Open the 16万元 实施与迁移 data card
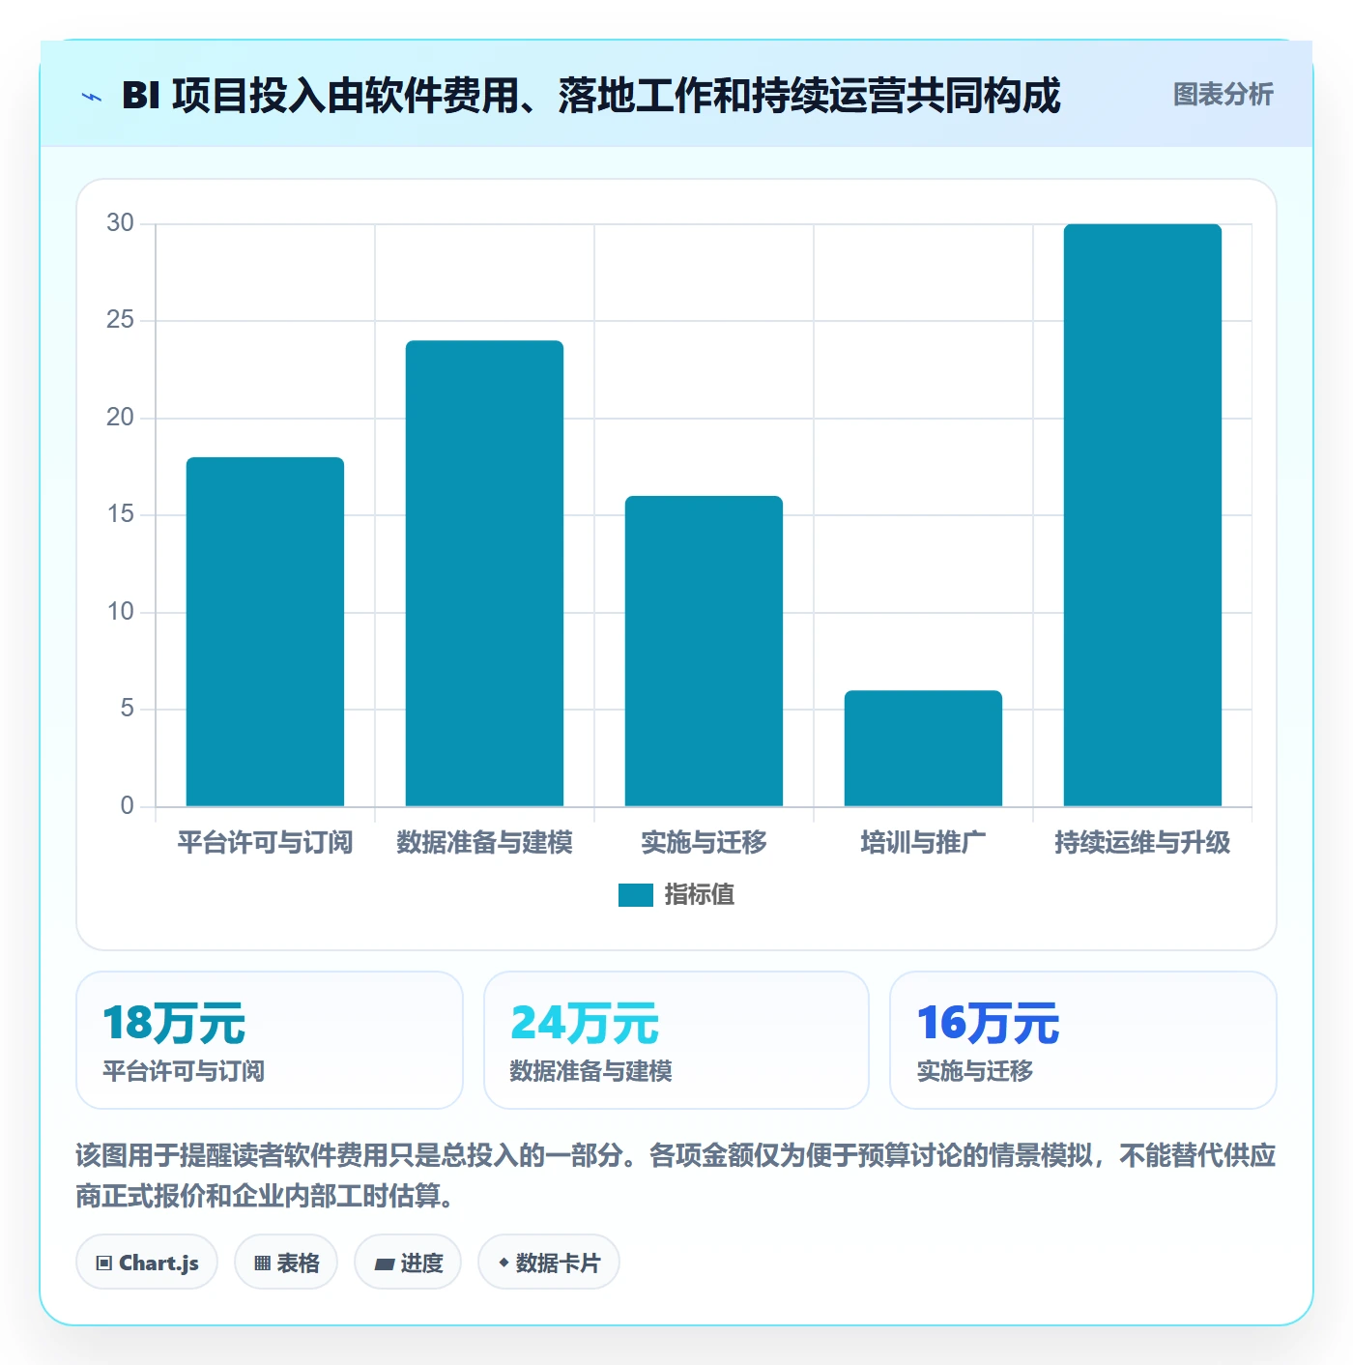The image size is (1353, 1365). 1083,1040
